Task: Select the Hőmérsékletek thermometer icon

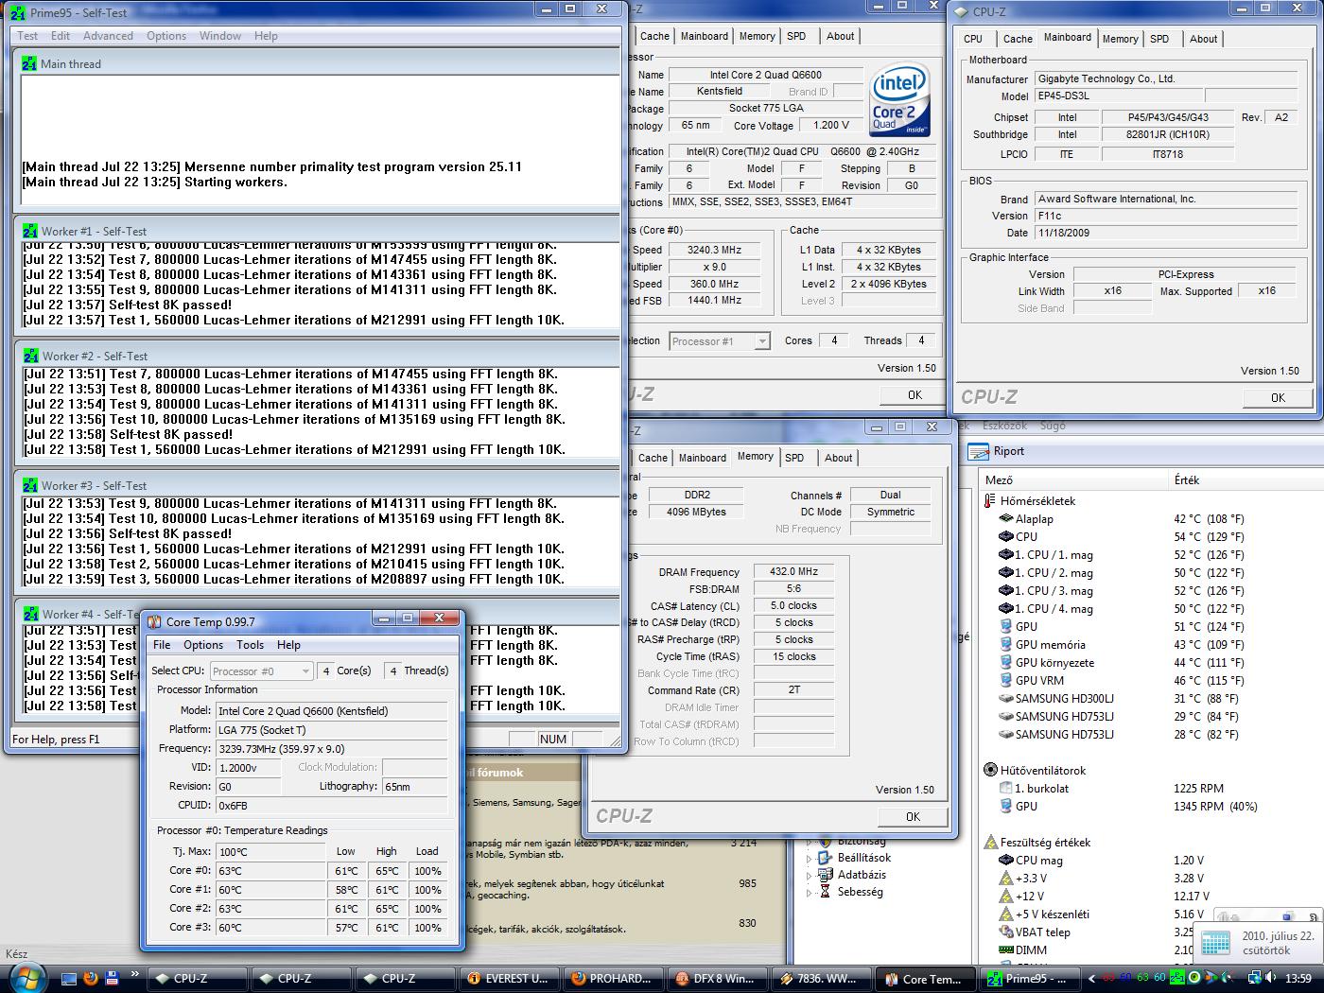Action: pyautogui.click(x=990, y=501)
